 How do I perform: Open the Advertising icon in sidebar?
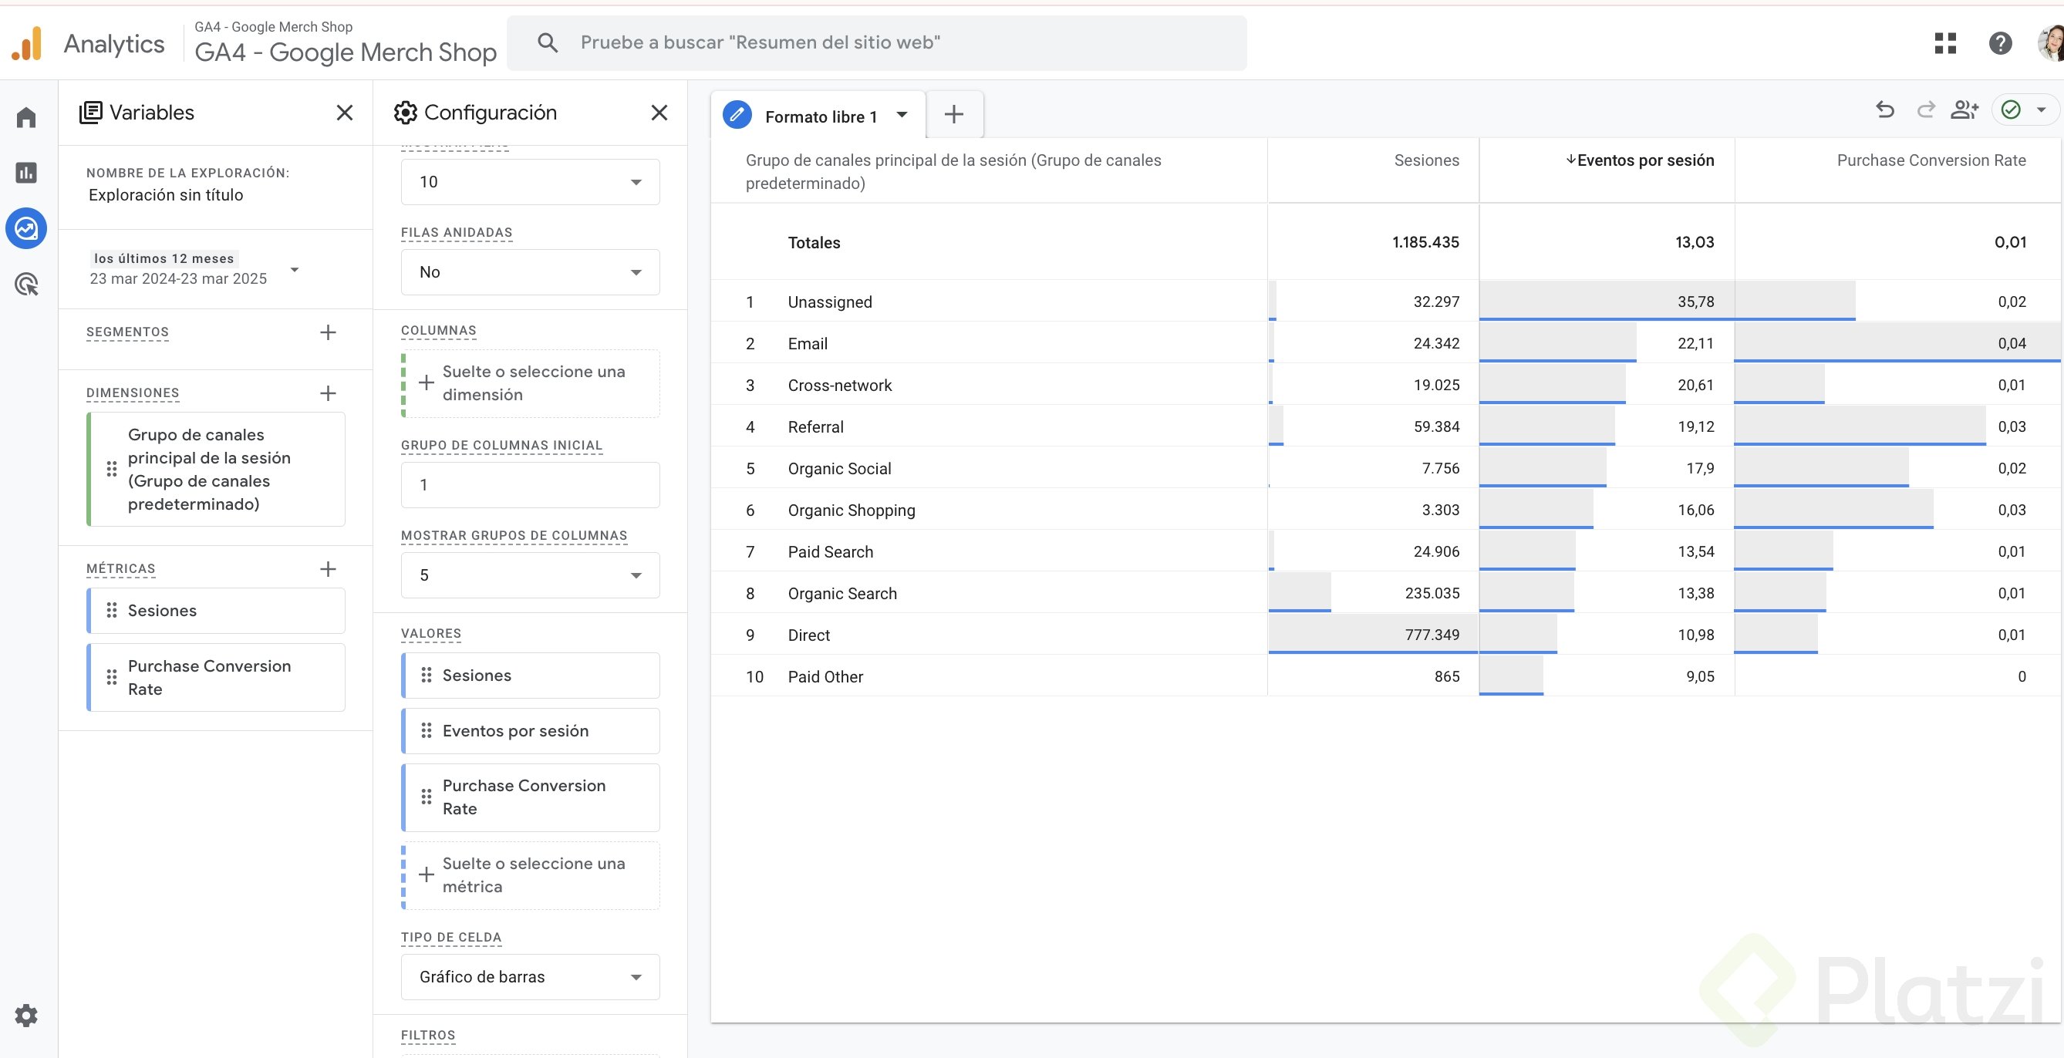coord(26,285)
